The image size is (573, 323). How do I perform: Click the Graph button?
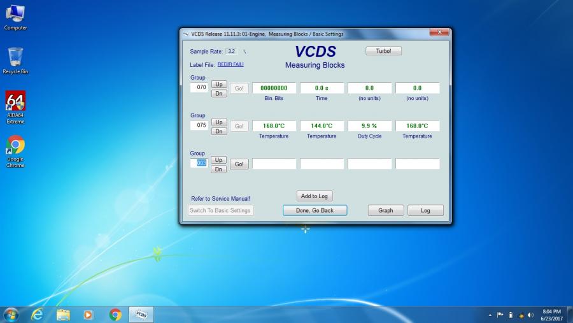coord(385,210)
